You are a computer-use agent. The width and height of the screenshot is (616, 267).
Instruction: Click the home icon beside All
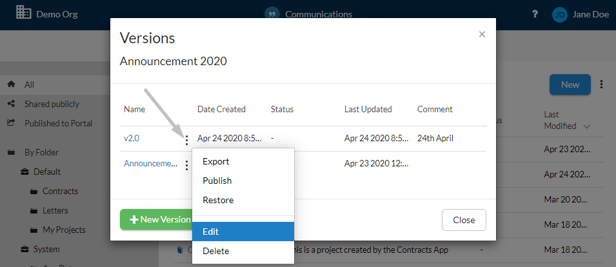tap(12, 84)
